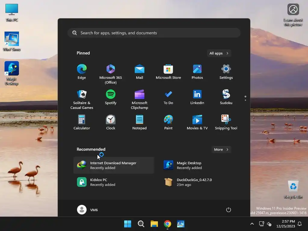
Task: Open the VM6 user account menu
Action: tap(88, 210)
